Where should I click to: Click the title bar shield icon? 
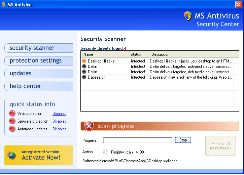pyautogui.click(x=4, y=5)
